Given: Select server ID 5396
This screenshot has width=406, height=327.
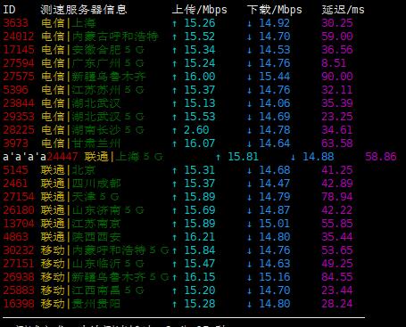Looking at the screenshot, I should [15, 90].
